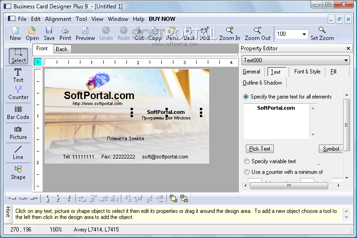Click the Hint panel scroll-down arrow
357x238 pixels.
coord(346,218)
